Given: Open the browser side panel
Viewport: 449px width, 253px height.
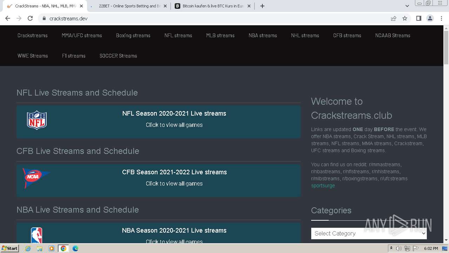Looking at the screenshot, I should tap(418, 18).
